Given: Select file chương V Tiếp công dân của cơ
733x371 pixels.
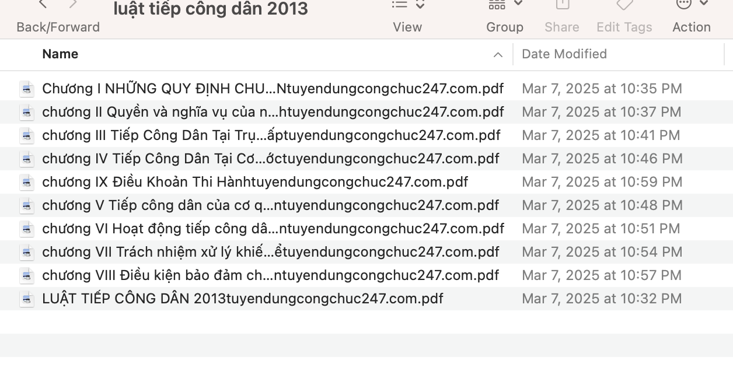Looking at the screenshot, I should (x=271, y=205).
